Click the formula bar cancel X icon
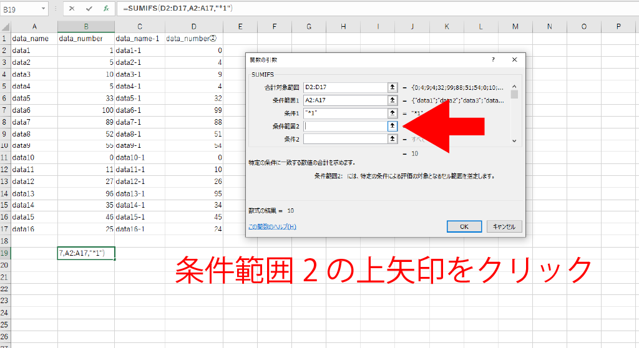The height and width of the screenshot is (348, 639). click(x=72, y=9)
